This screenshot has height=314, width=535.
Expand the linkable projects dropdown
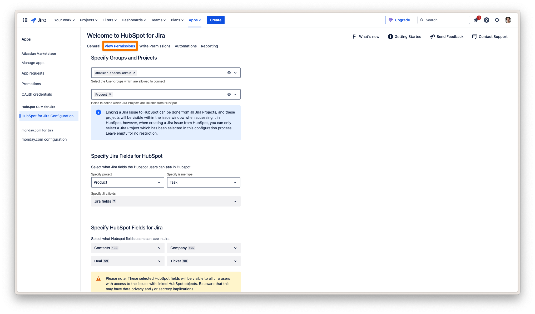[x=235, y=94]
